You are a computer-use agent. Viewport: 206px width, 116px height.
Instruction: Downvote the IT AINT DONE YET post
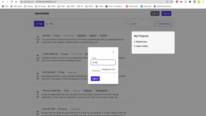[38, 61]
